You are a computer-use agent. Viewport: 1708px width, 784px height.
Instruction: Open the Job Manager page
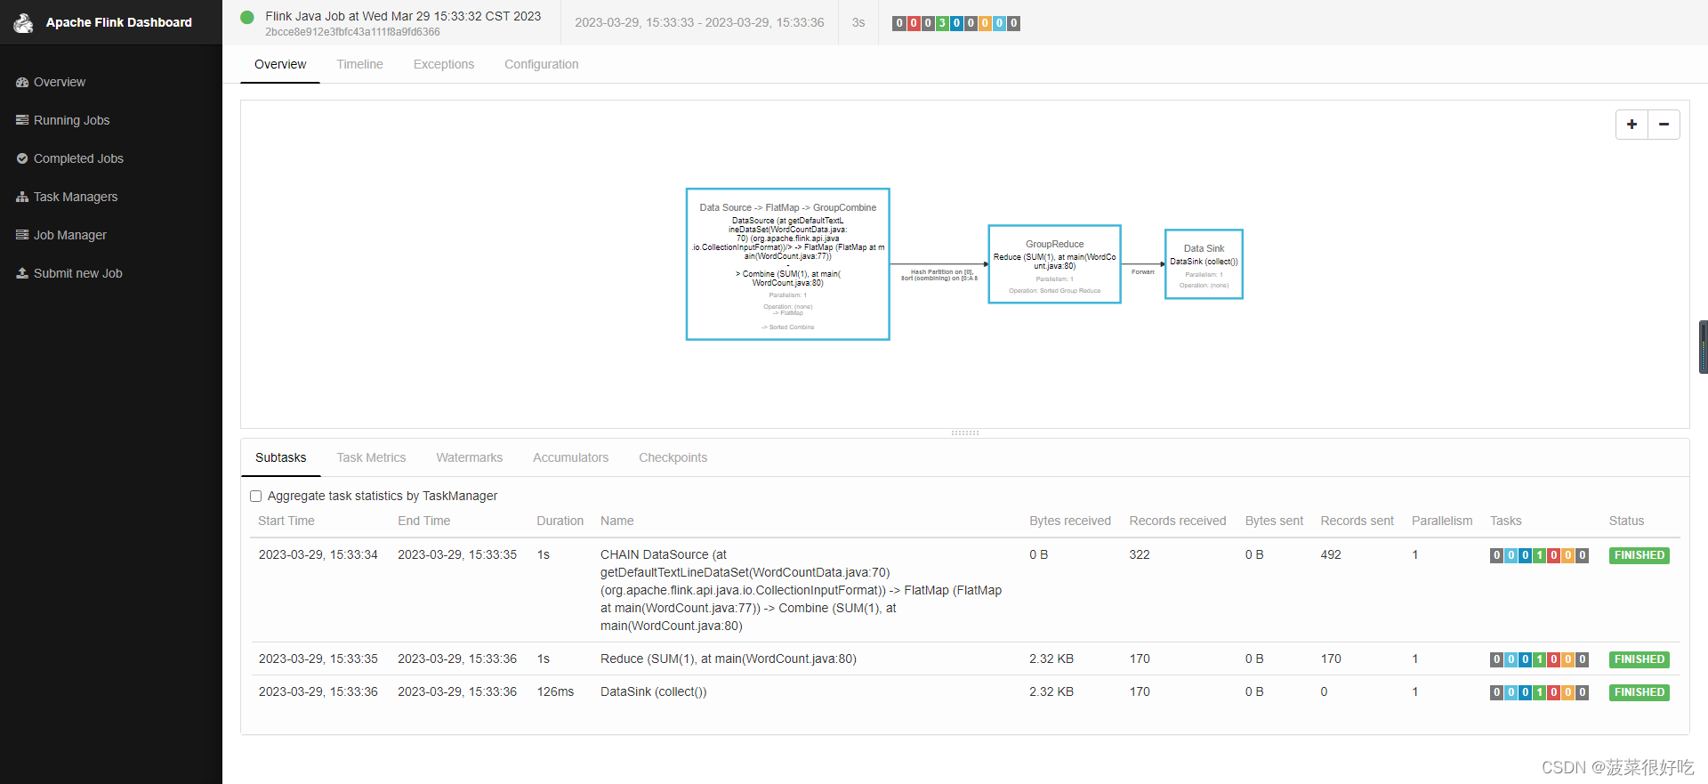(x=70, y=235)
